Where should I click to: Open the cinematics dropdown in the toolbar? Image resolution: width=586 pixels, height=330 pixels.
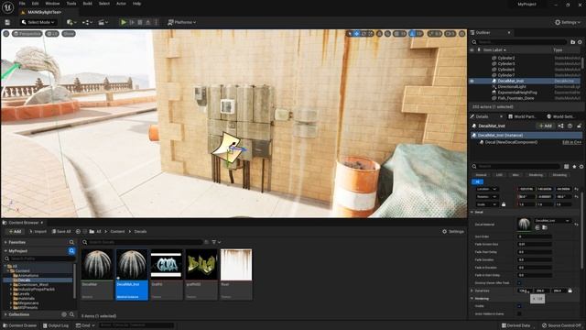103,22
